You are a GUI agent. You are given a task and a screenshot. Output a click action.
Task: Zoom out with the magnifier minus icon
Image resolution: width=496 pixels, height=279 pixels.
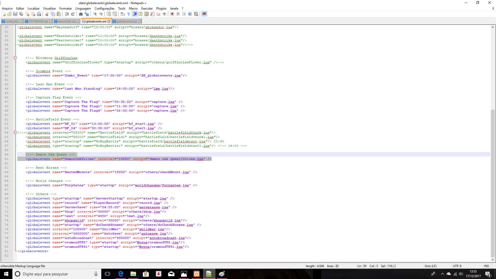click(x=101, y=14)
